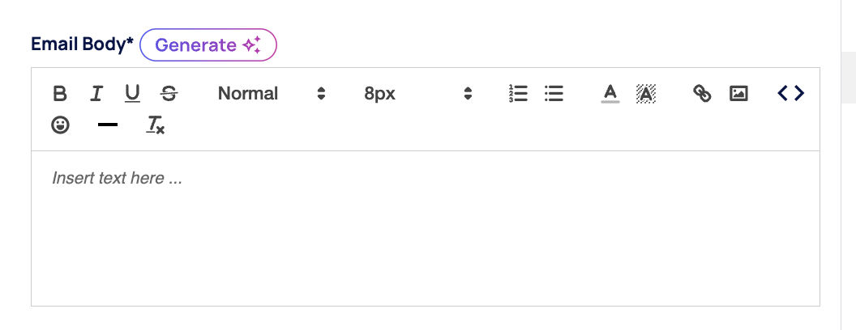Insert a horizontal divider line
Viewport: 856px width, 330px height.
tap(107, 125)
